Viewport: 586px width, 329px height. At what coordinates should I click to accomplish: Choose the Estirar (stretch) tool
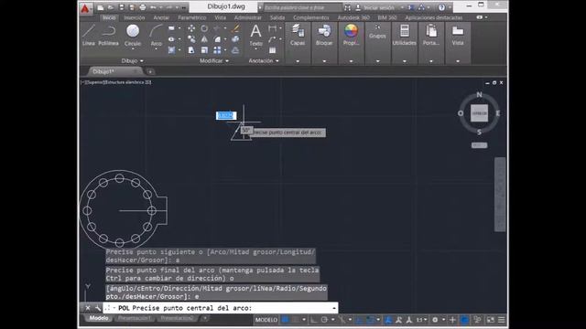coord(191,50)
